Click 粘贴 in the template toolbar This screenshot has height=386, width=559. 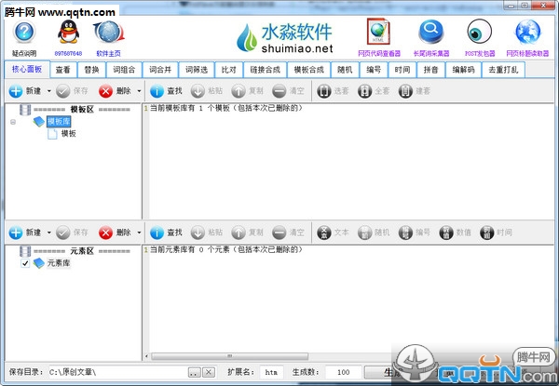[x=207, y=91]
